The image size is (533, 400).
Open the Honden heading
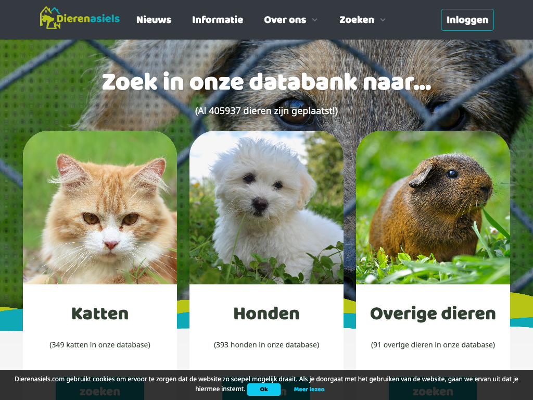pyautogui.click(x=266, y=314)
